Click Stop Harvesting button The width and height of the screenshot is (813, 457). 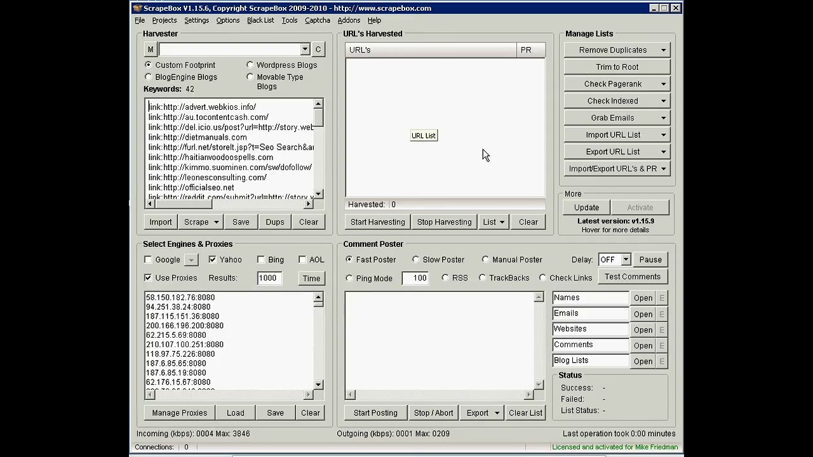pos(445,222)
